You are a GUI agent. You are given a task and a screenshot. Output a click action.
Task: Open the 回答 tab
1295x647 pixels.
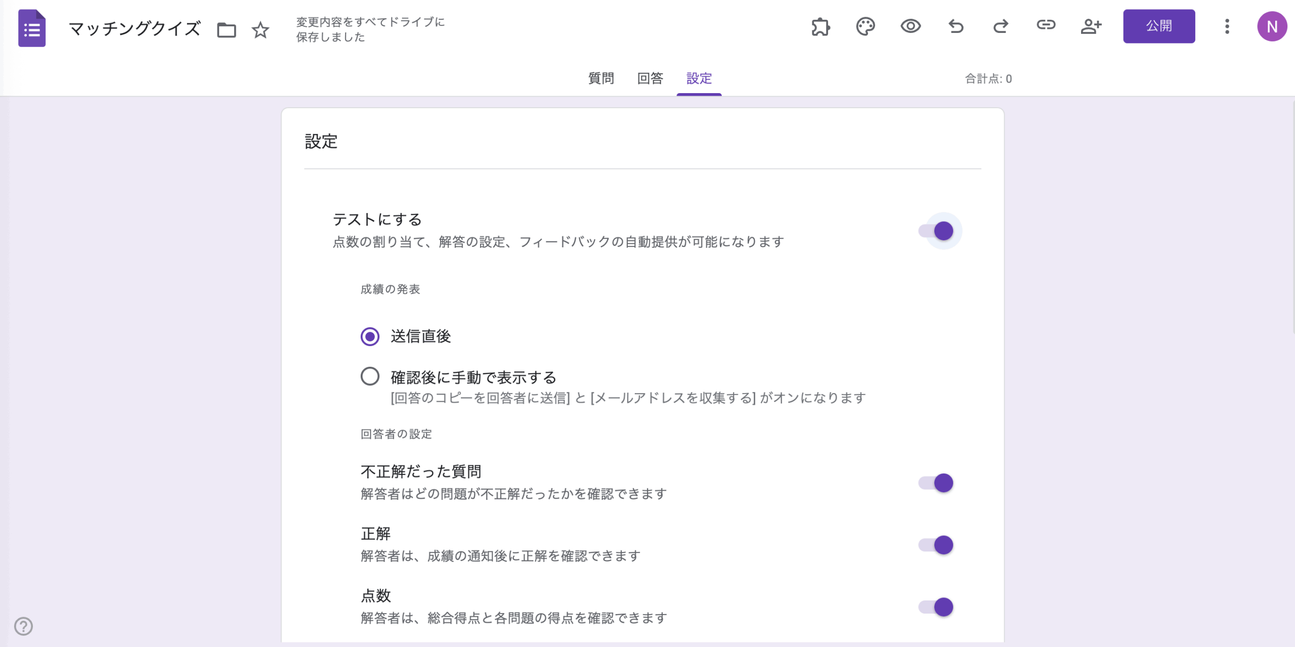[x=650, y=78]
